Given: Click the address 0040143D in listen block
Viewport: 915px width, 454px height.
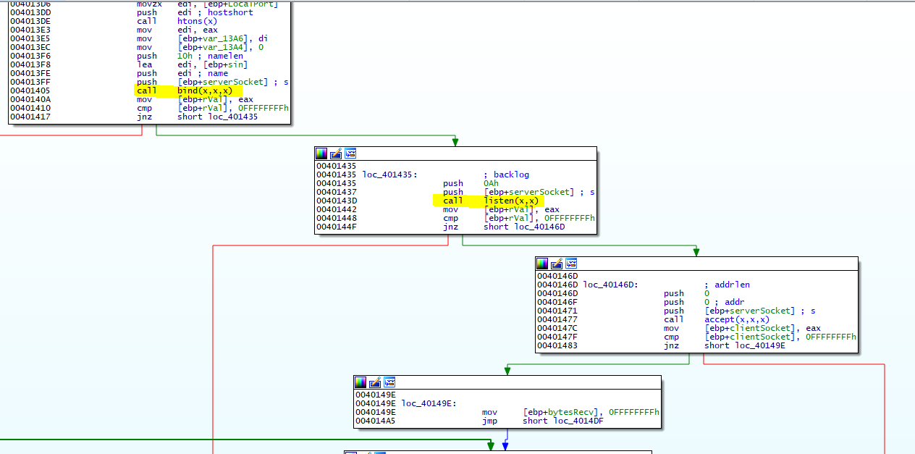Looking at the screenshot, I should click(x=336, y=201).
